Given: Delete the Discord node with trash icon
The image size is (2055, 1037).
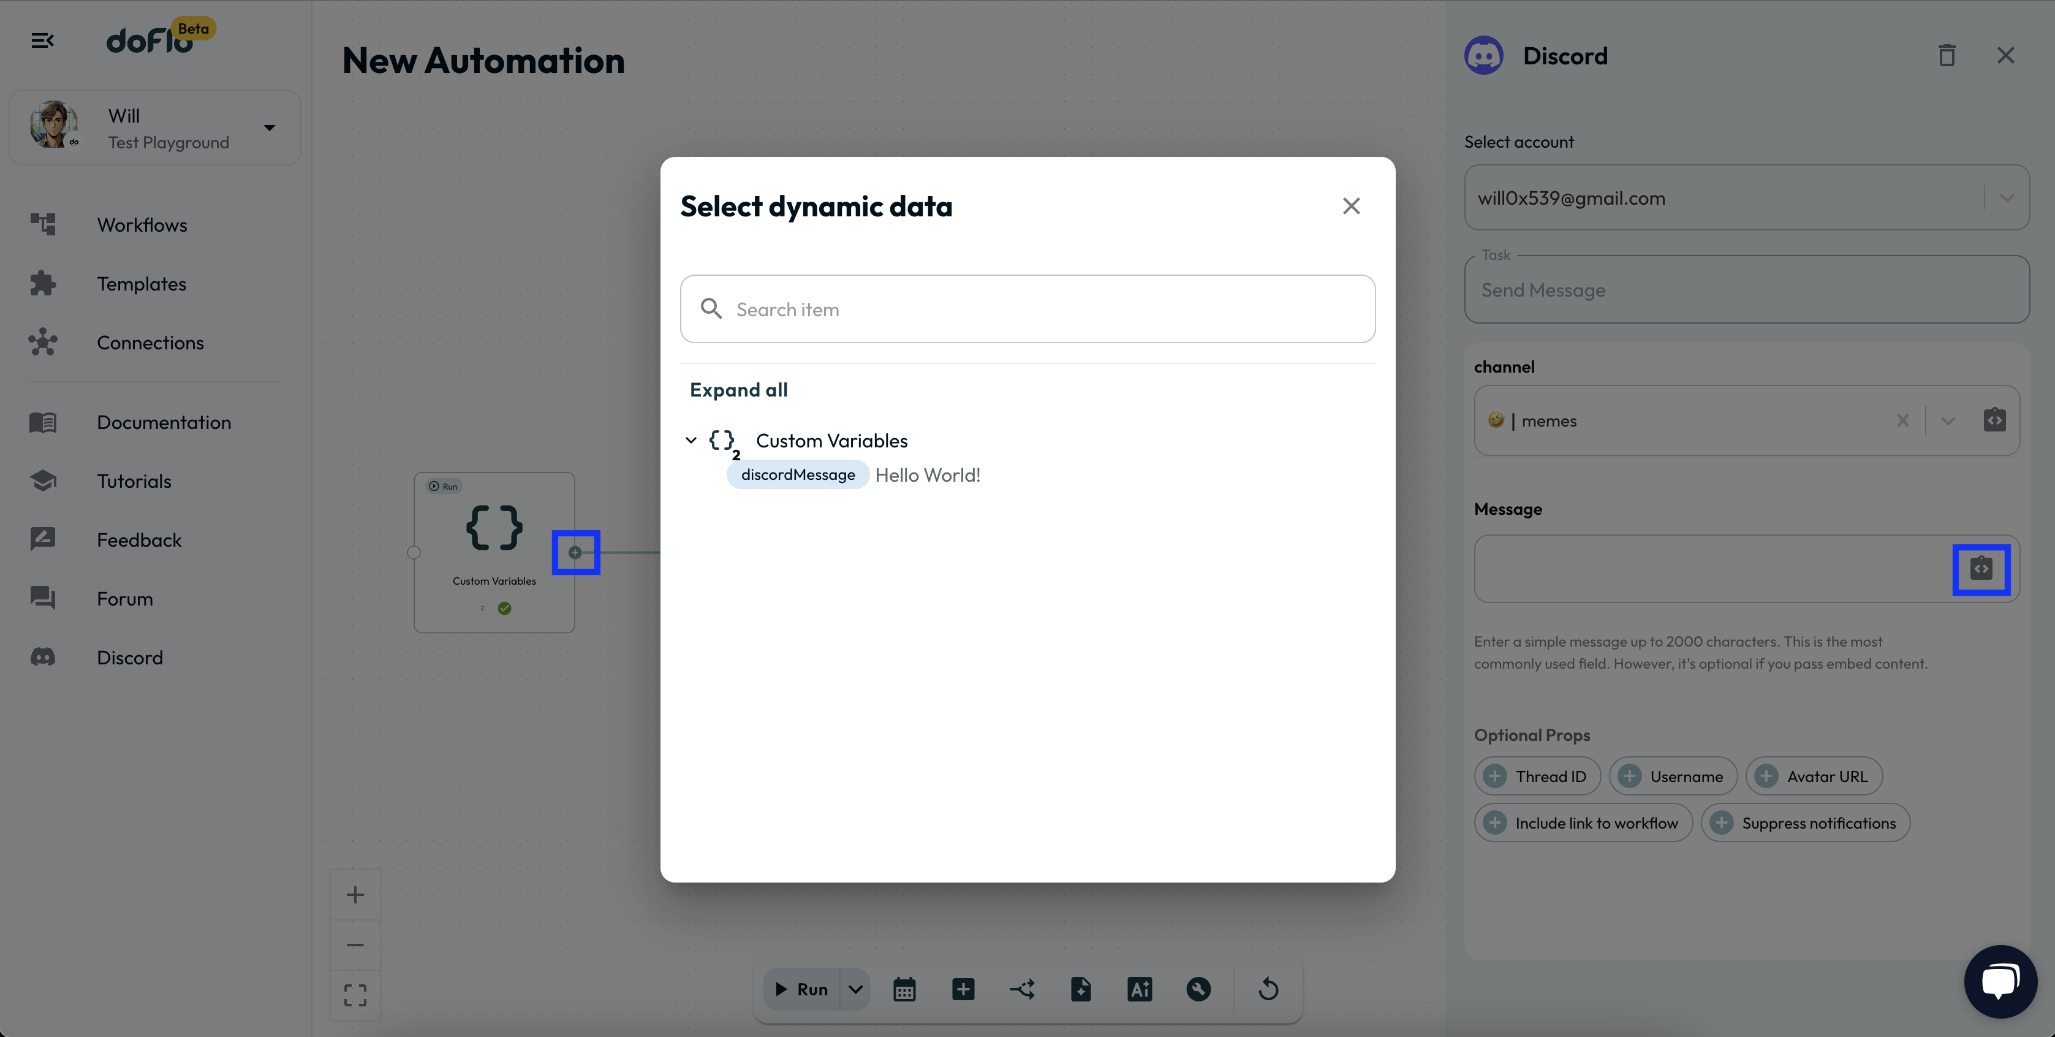Looking at the screenshot, I should (1947, 56).
